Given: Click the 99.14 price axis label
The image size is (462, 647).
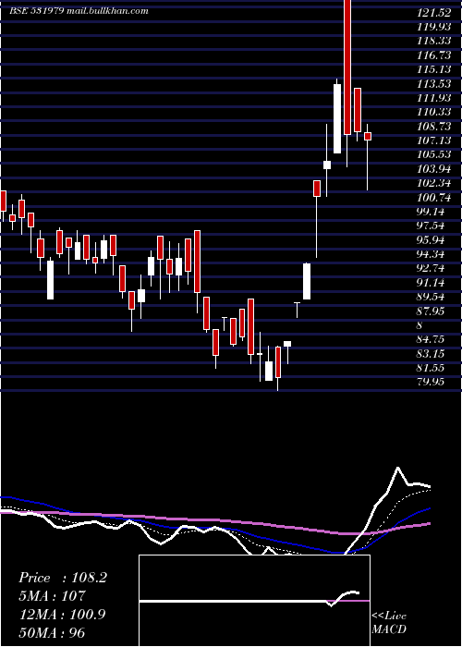Looking at the screenshot, I should [x=431, y=212].
